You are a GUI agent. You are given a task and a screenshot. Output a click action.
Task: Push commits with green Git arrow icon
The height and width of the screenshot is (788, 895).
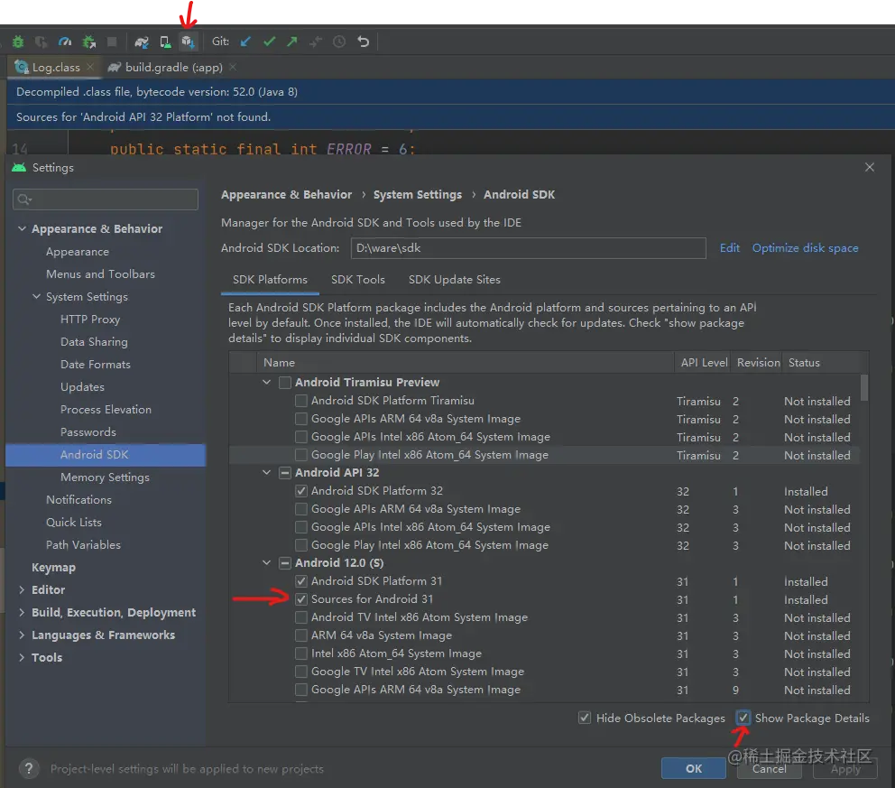291,42
